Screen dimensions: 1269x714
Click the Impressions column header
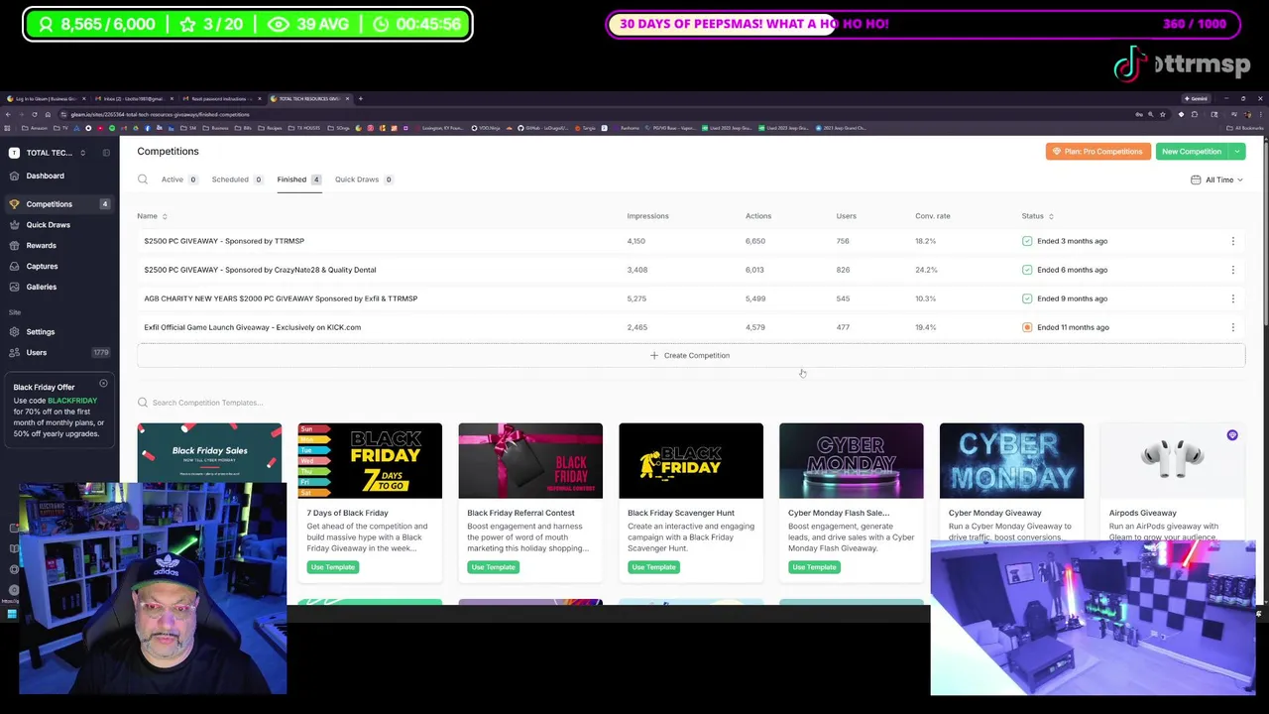point(647,216)
